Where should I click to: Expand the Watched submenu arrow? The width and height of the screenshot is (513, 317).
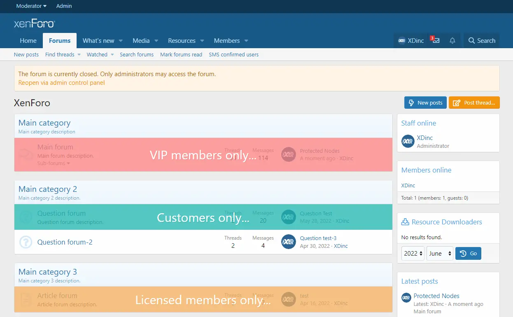click(112, 55)
